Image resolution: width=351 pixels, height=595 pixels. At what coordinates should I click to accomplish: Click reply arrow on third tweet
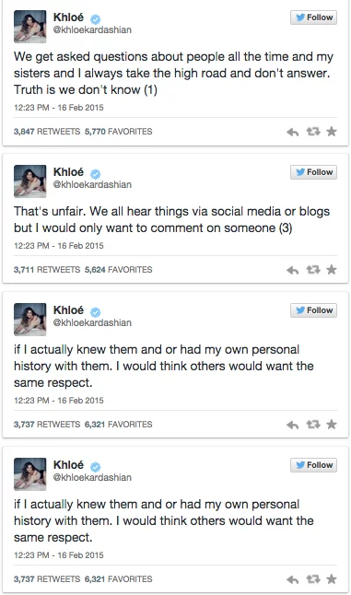pos(292,425)
